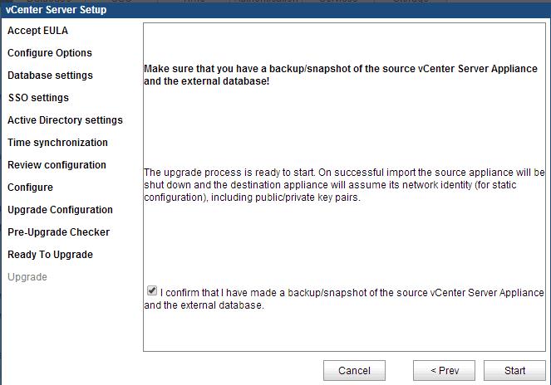Click the backup confirmation label text
Viewport: 551px width, 385px height.
pyautogui.click(x=344, y=299)
